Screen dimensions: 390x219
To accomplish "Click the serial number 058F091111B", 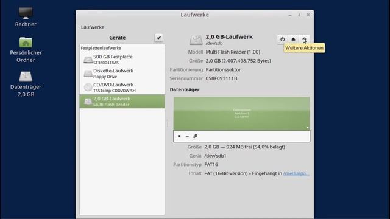I will (221, 78).
